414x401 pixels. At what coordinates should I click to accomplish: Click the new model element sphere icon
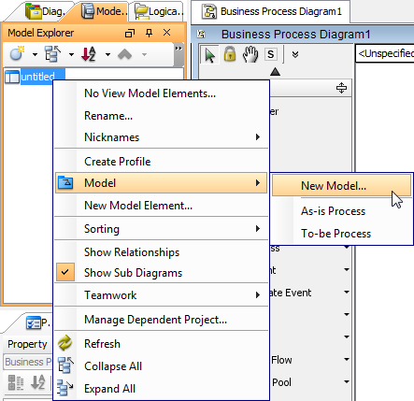coord(17,53)
